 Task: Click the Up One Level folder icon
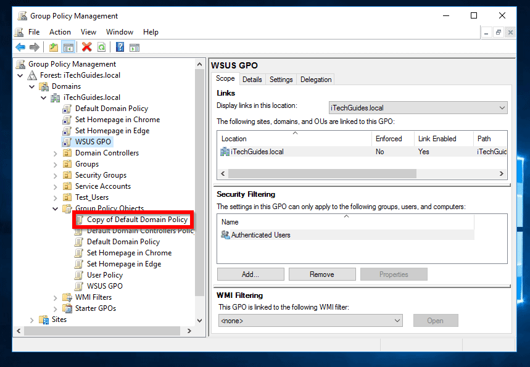pyautogui.click(x=54, y=47)
